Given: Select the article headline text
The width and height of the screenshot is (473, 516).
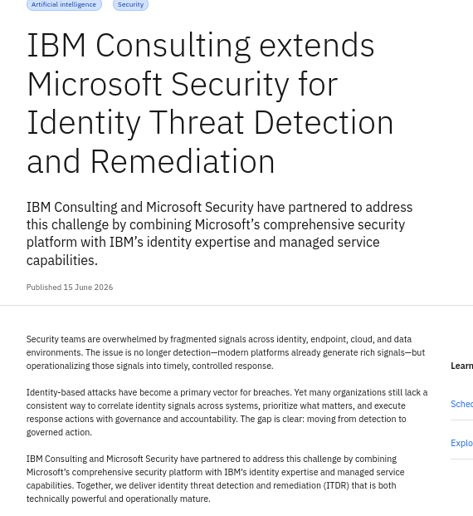Looking at the screenshot, I should coord(210,103).
